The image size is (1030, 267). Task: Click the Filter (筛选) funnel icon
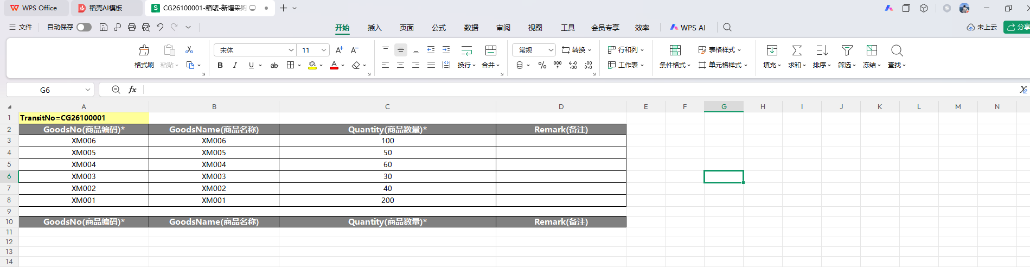[847, 50]
